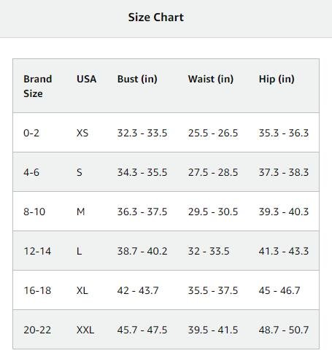Click bust value 34.3 - 35.5
Viewport: 332px width, 364px height.
[142, 172]
